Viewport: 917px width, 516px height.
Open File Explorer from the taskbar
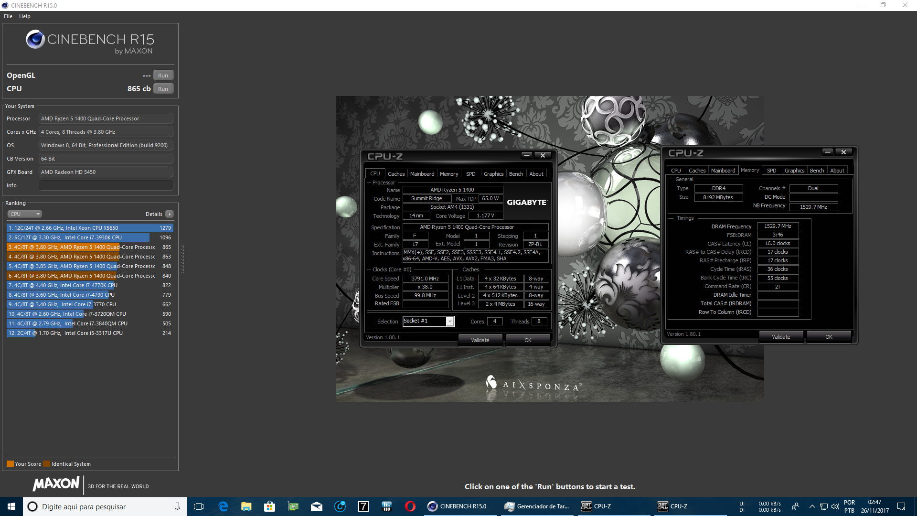(x=246, y=506)
